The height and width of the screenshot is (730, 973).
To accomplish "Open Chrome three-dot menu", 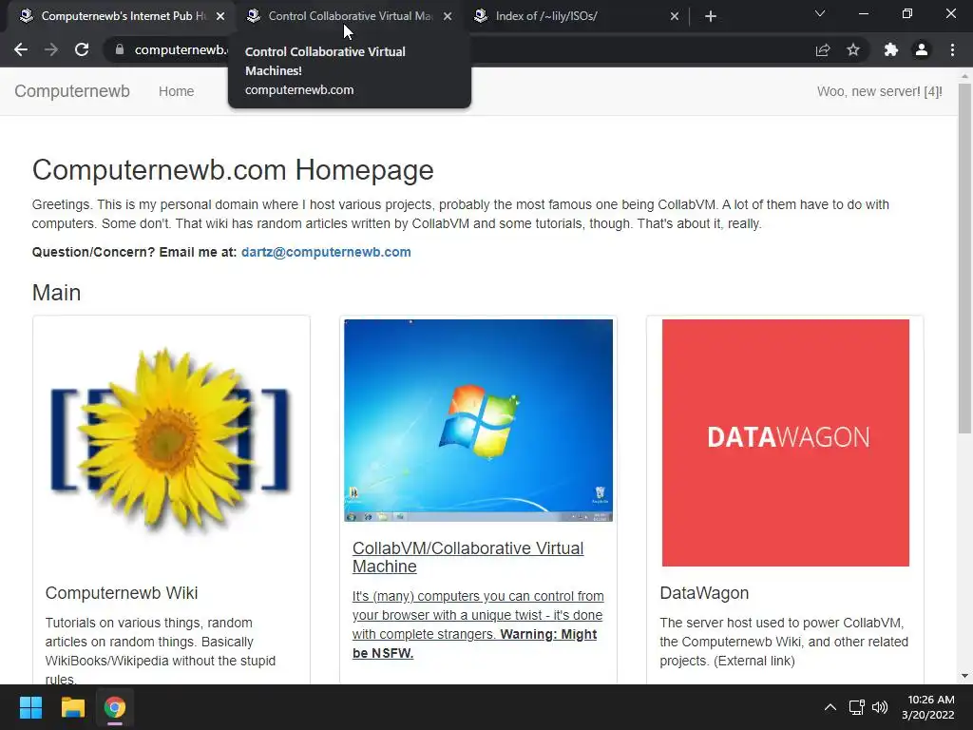I will 952,49.
